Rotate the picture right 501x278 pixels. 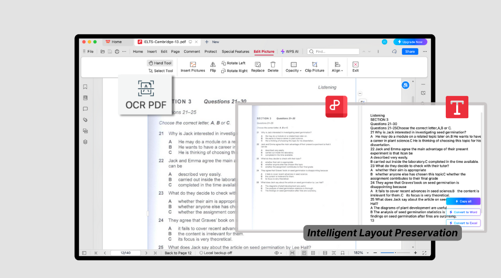coord(234,71)
